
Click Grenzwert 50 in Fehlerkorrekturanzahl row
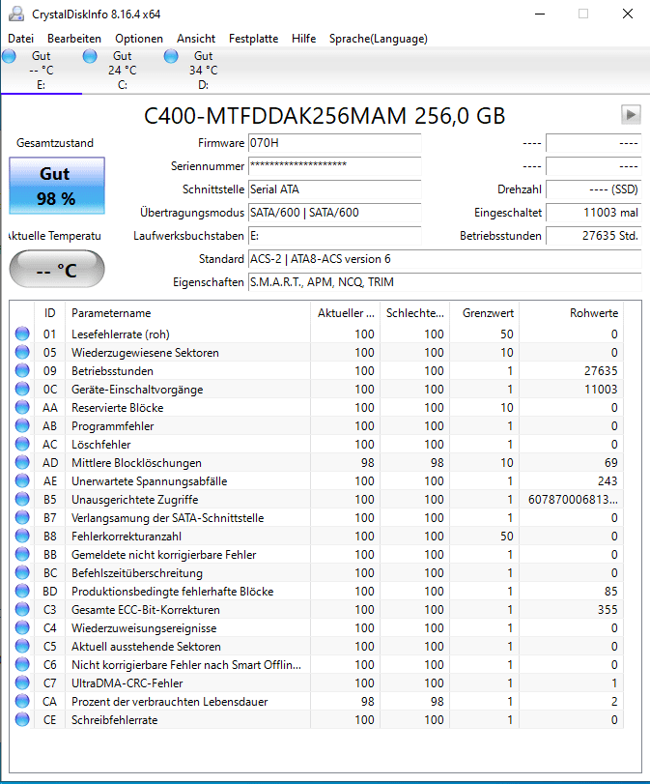507,536
